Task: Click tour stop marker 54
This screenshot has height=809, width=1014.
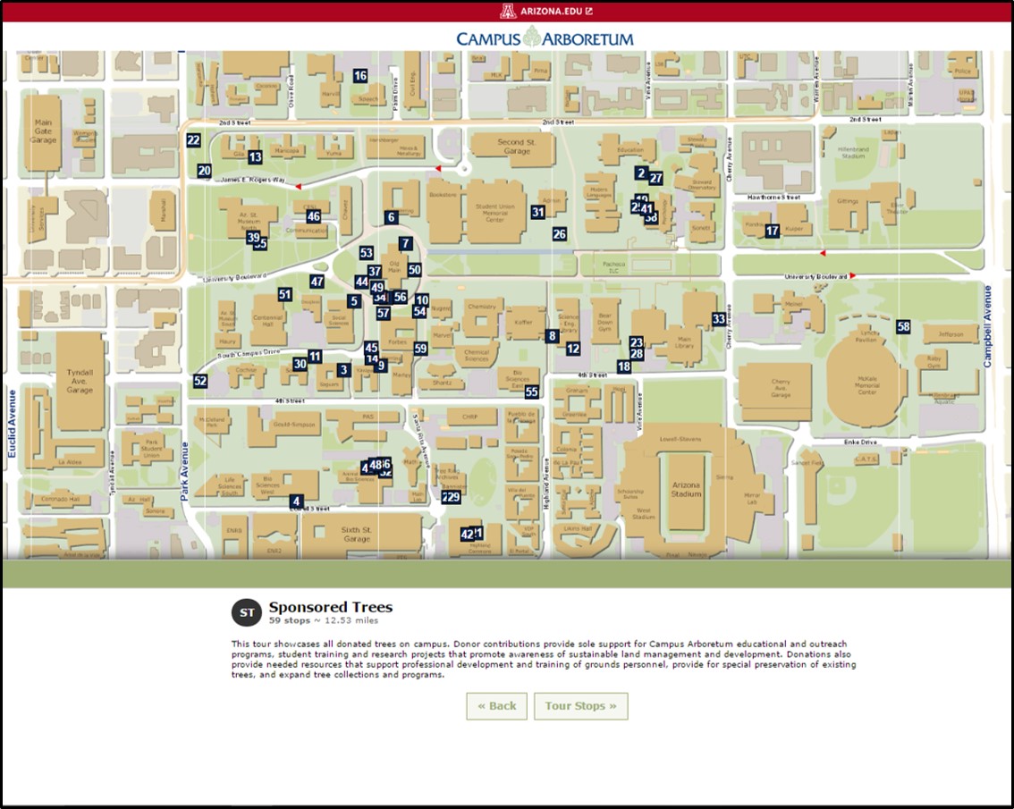Action: (x=419, y=312)
